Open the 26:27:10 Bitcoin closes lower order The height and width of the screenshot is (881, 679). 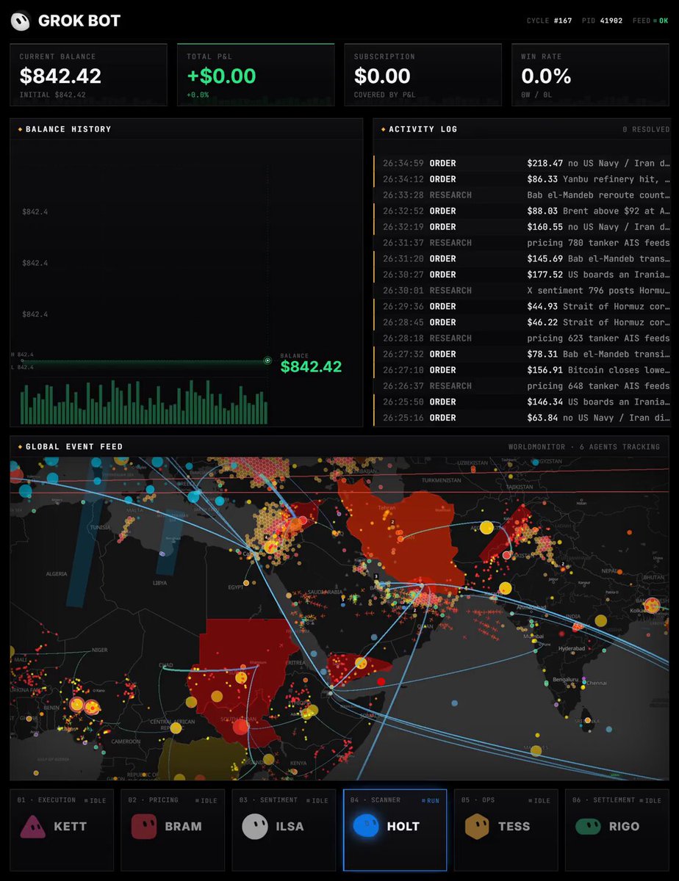(522, 370)
